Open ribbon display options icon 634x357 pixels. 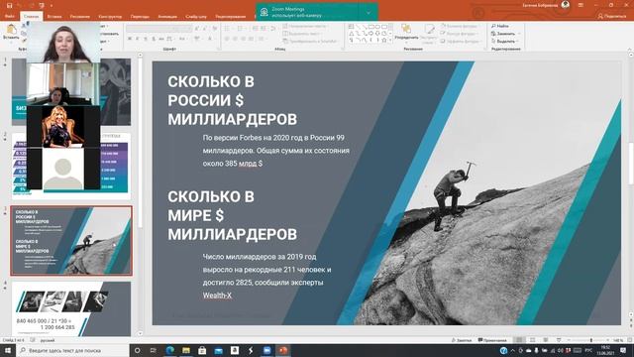tap(581, 5)
